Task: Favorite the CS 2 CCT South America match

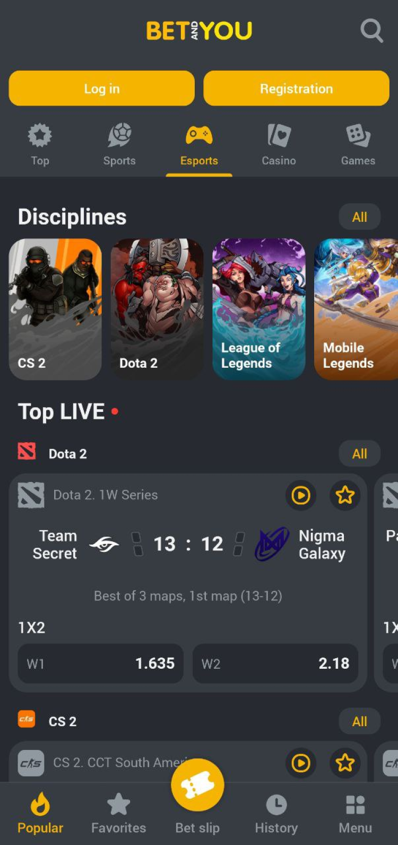Action: pyautogui.click(x=345, y=763)
